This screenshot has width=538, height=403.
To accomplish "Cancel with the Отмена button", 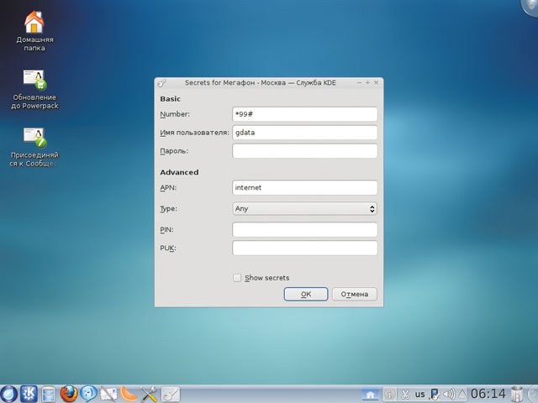I will 355,294.
